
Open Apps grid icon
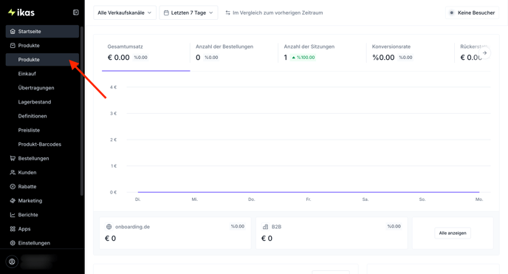[13, 229]
